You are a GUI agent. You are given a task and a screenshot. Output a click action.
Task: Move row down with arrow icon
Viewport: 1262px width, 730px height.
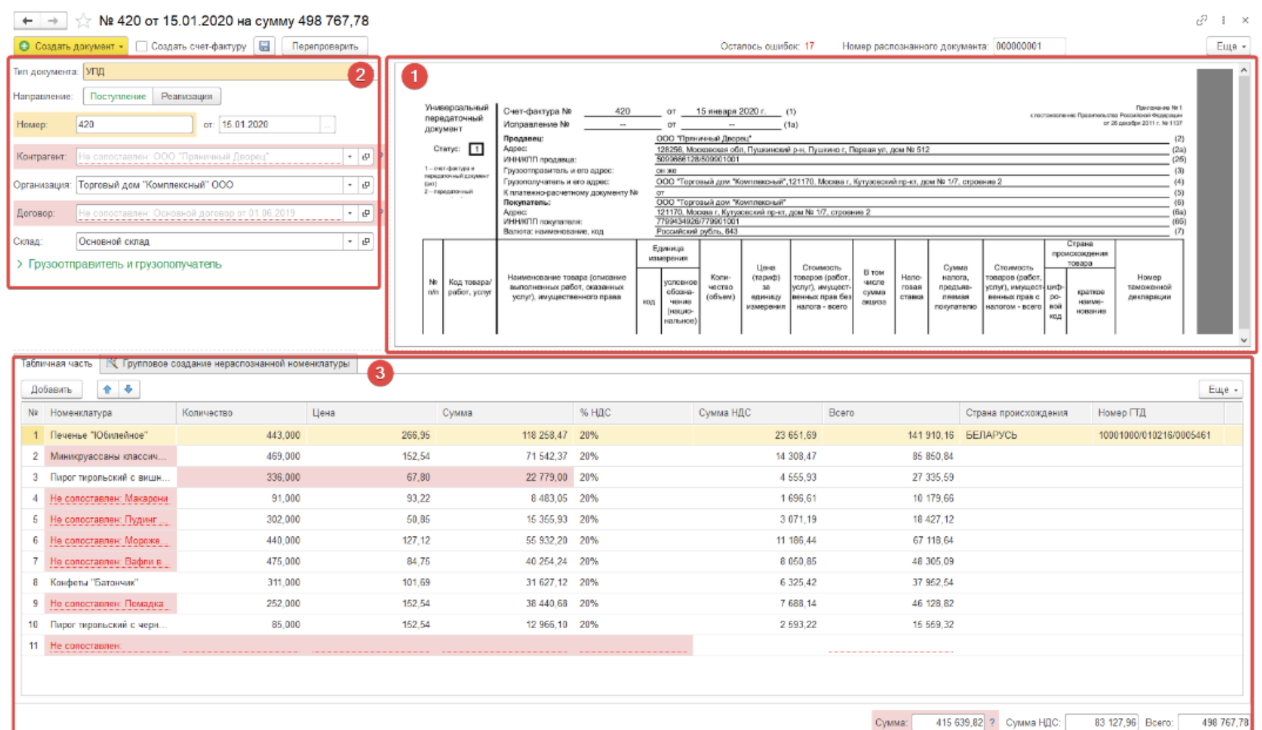coord(129,389)
